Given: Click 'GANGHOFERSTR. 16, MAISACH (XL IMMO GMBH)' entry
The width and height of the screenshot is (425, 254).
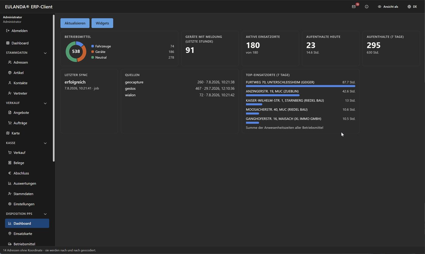Looking at the screenshot, I should (x=284, y=119).
